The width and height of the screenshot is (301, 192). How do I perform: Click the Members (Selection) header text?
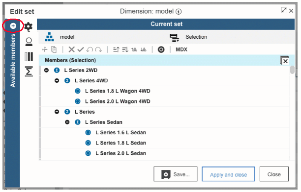pyautogui.click(x=70, y=60)
